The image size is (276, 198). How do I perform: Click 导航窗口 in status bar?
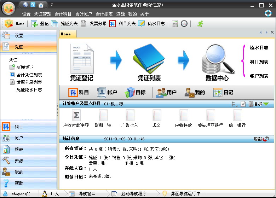coord(87,194)
